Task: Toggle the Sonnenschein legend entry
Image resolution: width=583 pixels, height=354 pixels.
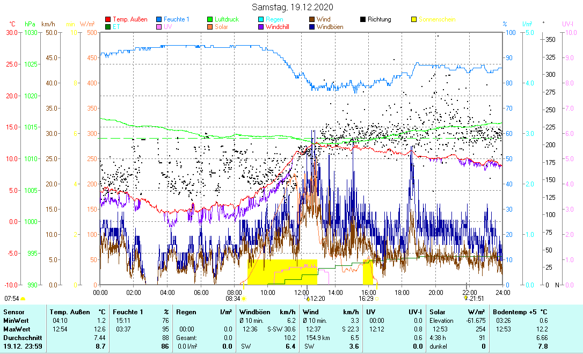Action: (x=433, y=20)
